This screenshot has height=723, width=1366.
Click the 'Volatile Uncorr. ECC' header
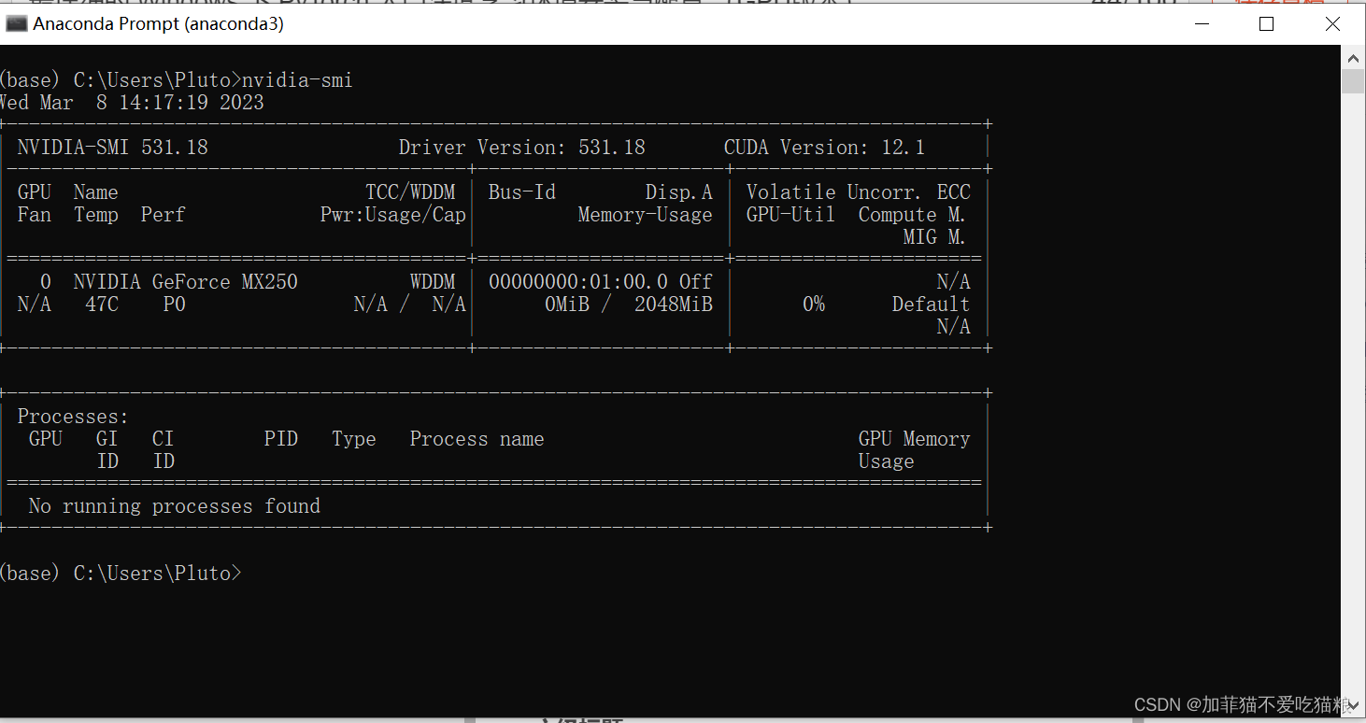859,192
